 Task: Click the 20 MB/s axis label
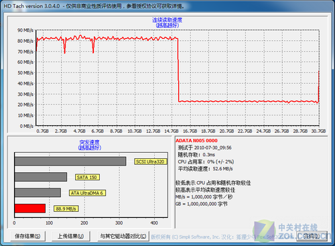pos(25,105)
